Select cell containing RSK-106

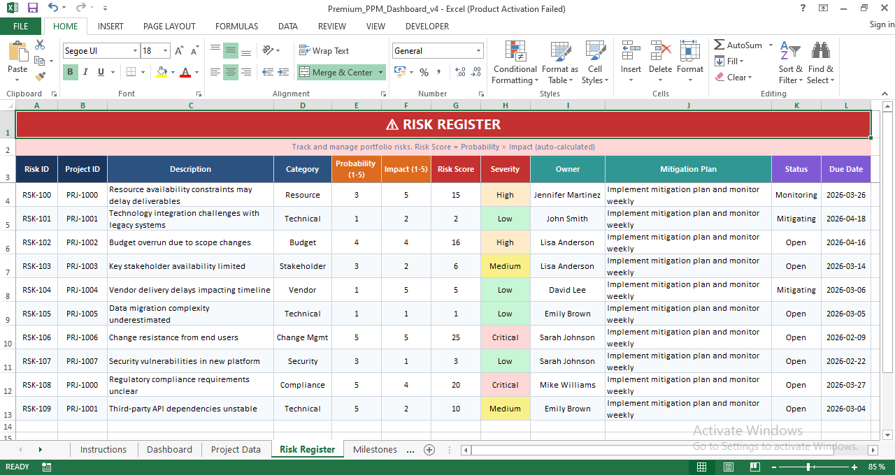pos(36,337)
